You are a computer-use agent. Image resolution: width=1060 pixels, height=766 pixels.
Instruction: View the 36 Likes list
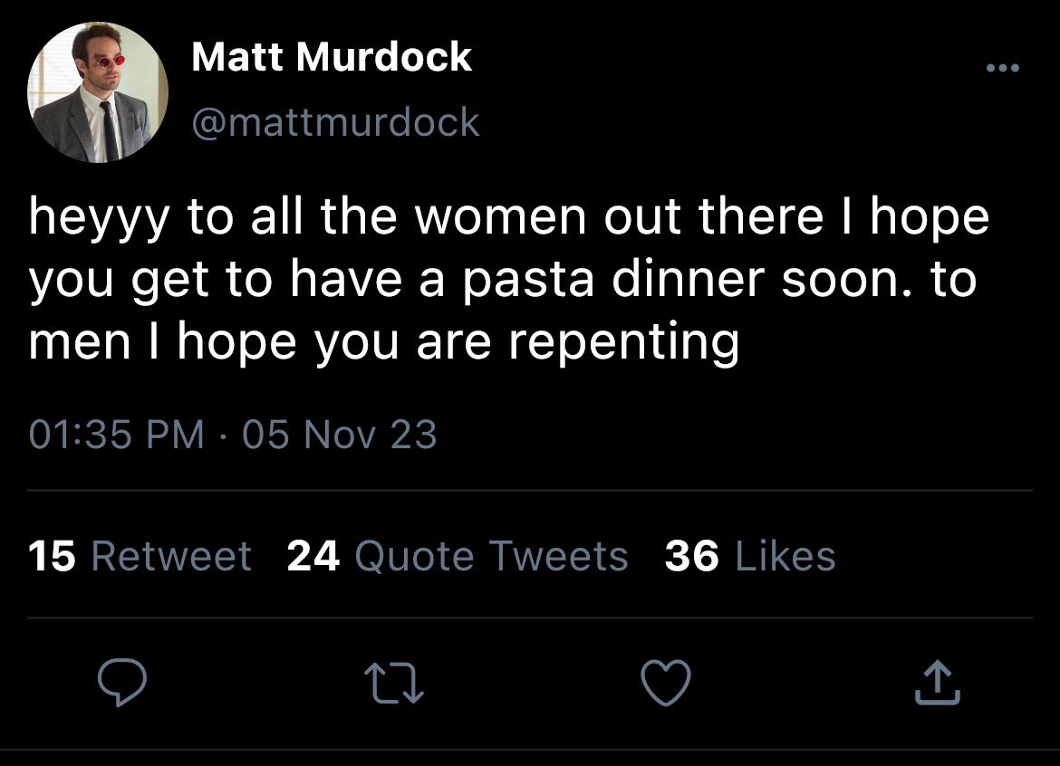[750, 556]
